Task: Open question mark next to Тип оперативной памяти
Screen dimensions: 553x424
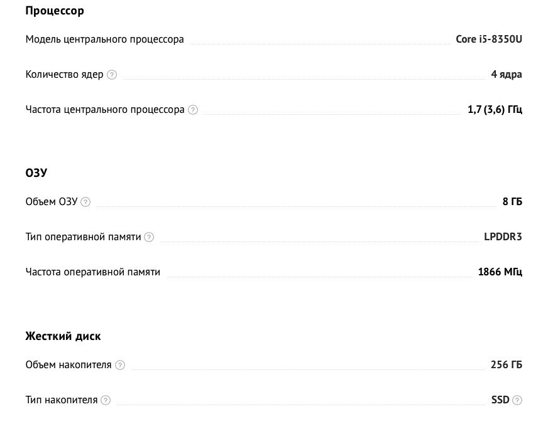Action: (149, 237)
